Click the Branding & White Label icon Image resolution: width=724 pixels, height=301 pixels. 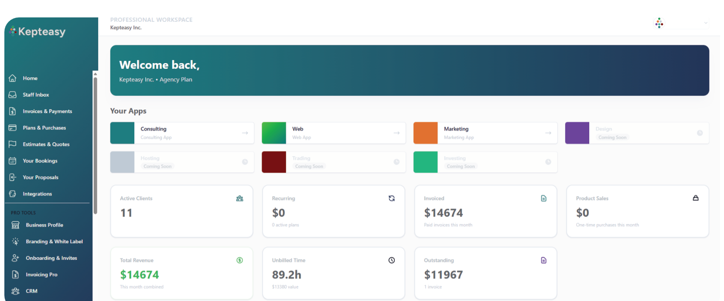[15, 241]
